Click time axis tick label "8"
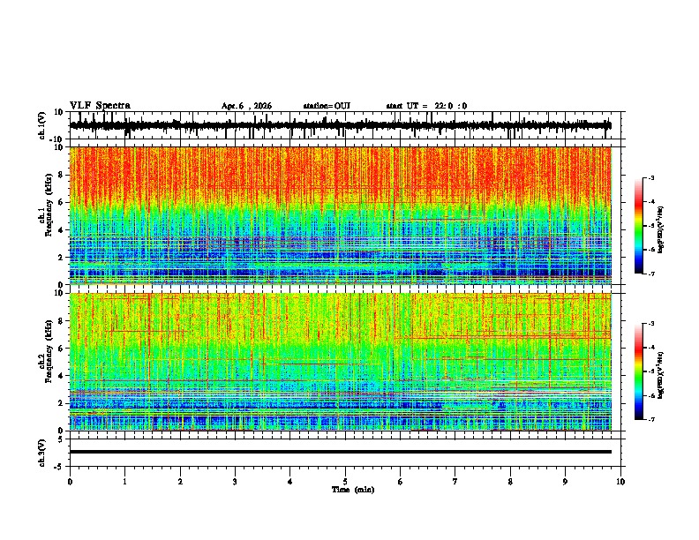699x540 pixels. [510, 482]
